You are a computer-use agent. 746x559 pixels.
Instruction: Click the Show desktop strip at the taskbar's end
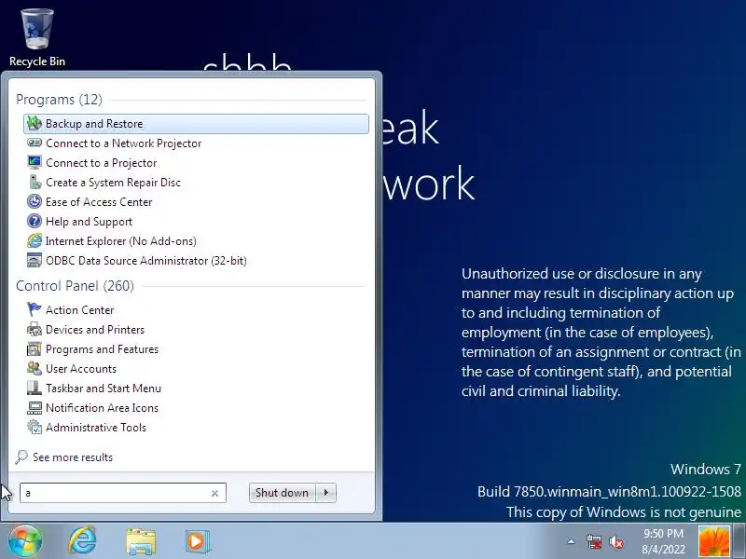click(739, 541)
